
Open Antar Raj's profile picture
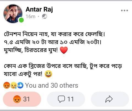click(13, 14)
